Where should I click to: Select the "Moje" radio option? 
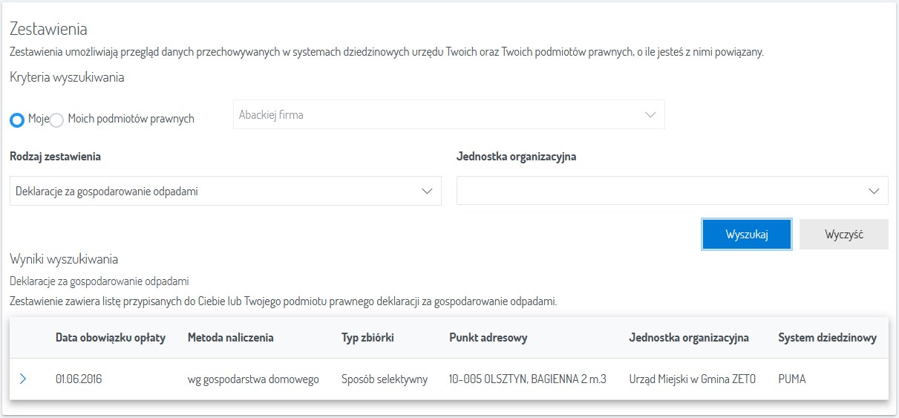[x=17, y=120]
